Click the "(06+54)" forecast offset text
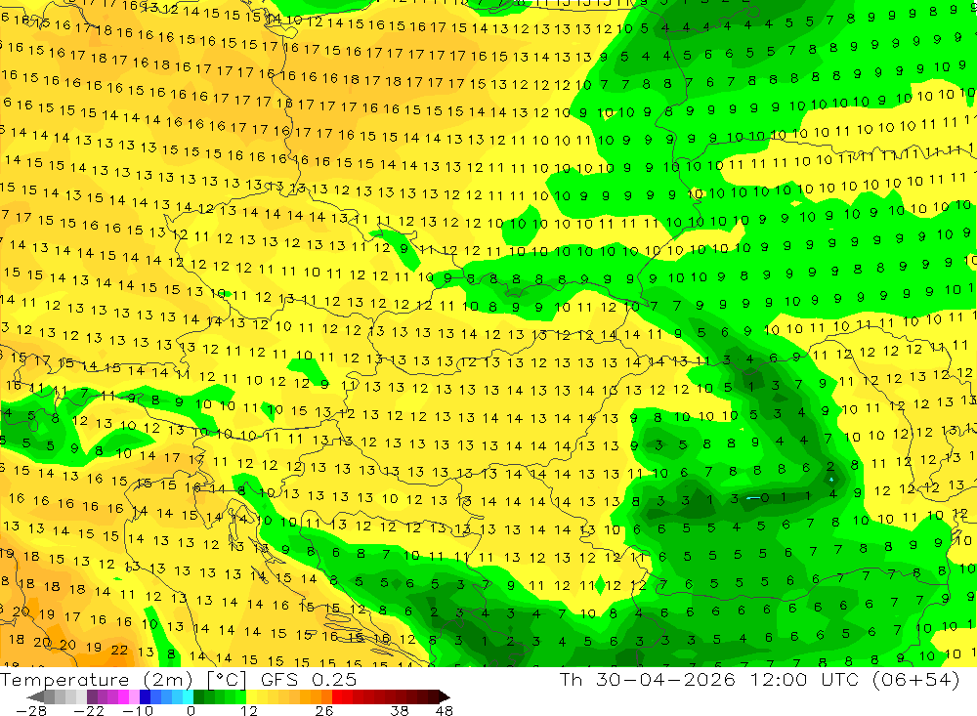The width and height of the screenshot is (977, 716). coord(915,680)
